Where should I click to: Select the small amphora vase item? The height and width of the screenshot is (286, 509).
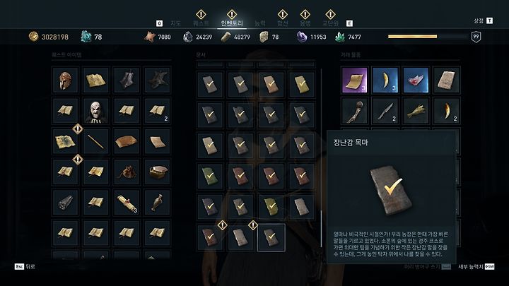click(x=157, y=203)
